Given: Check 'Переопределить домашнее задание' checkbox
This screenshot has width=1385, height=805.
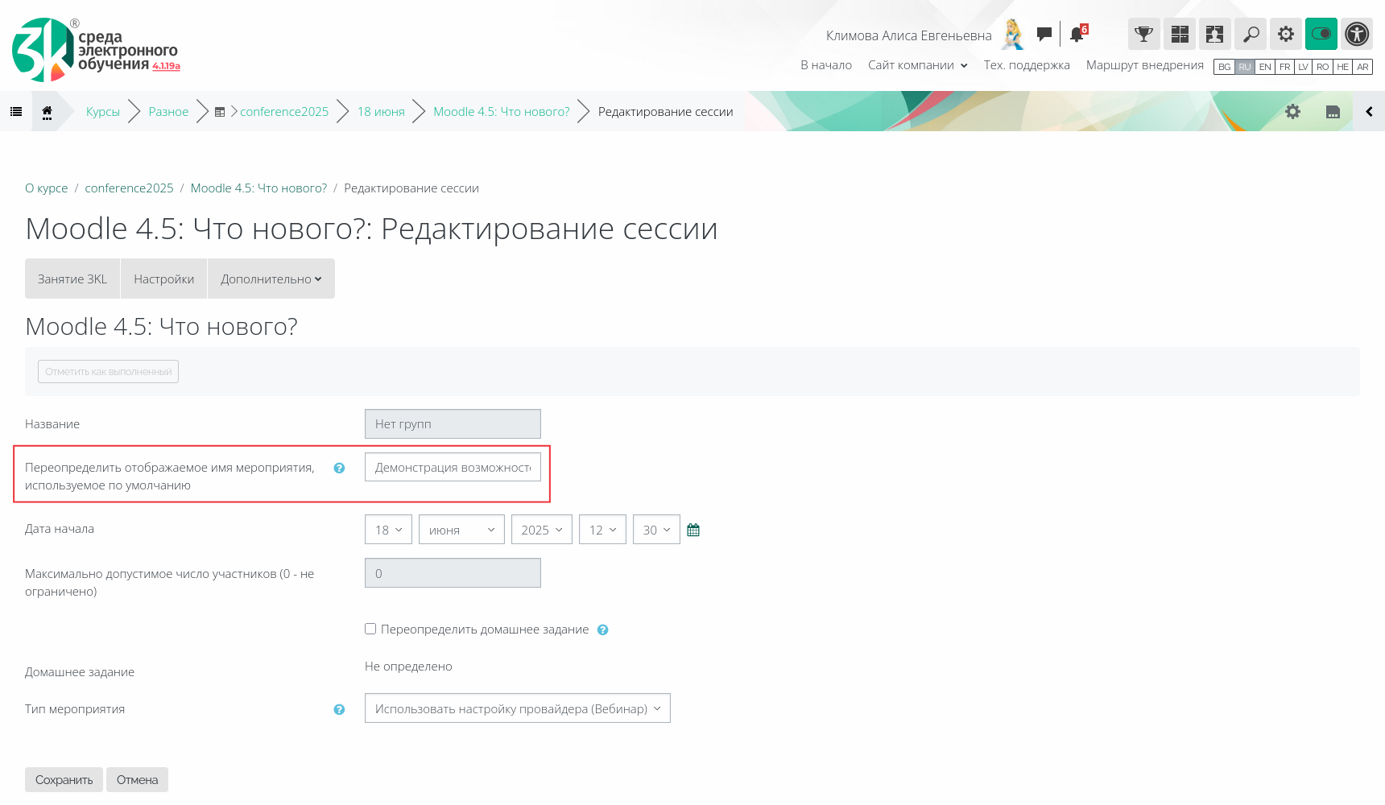Looking at the screenshot, I should click(370, 629).
